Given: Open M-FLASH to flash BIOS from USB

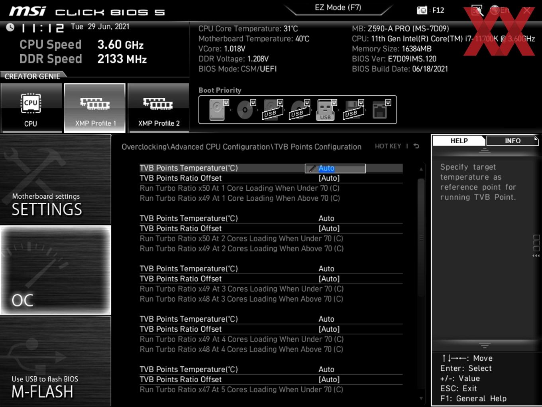Looking at the screenshot, I should pyautogui.click(x=55, y=361).
